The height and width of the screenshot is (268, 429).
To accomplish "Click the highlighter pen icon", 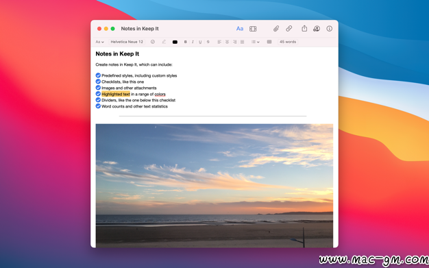I will click(x=164, y=42).
